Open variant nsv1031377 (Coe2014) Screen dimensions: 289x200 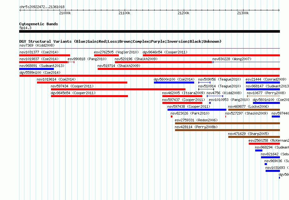pyautogui.click(x=39, y=52)
